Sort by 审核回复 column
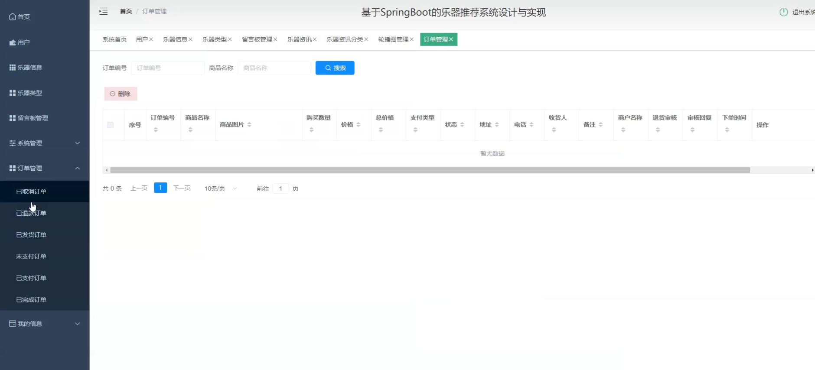815x370 pixels. pos(693,130)
